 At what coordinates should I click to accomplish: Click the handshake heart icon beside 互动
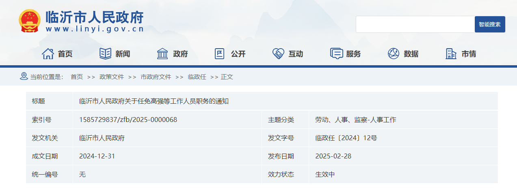click(278, 53)
